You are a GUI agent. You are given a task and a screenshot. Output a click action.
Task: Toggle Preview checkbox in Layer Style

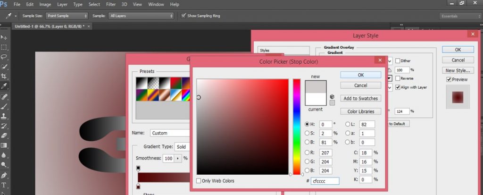(x=449, y=80)
